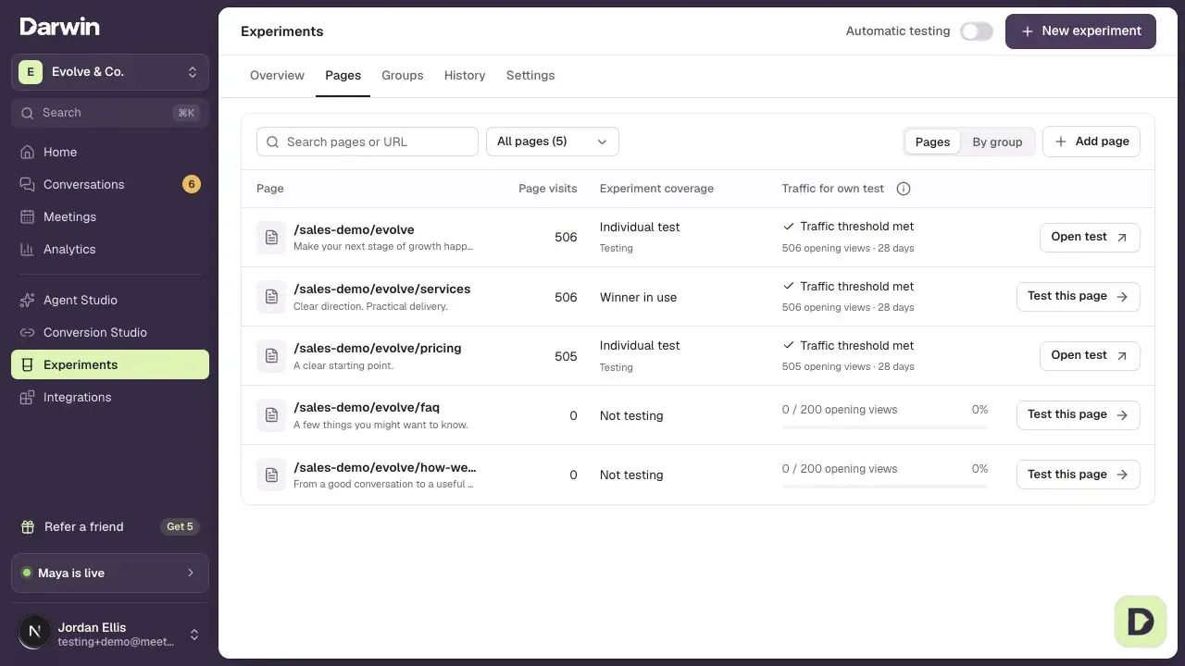Viewport: 1185px width, 666px height.
Task: Click the faq opening views progress bar
Action: coord(885,427)
